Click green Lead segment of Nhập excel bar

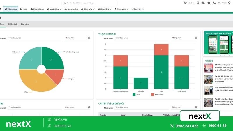(181, 78)
